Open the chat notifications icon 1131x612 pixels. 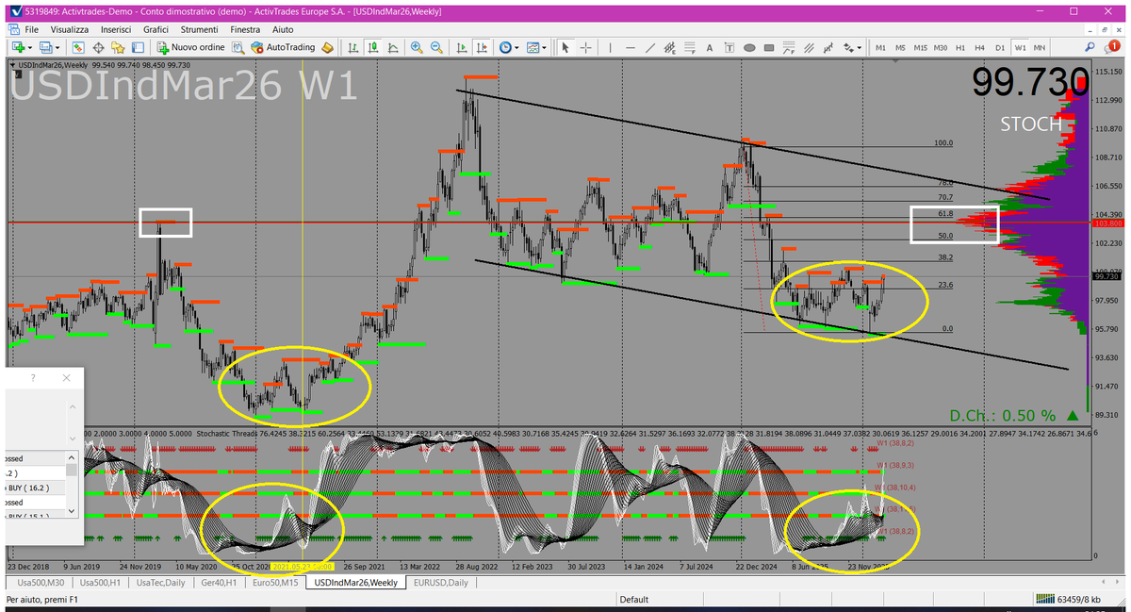[x=1111, y=46]
